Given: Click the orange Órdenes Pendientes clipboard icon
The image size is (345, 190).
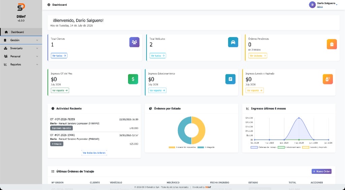Looking at the screenshot, I should click(332, 44).
